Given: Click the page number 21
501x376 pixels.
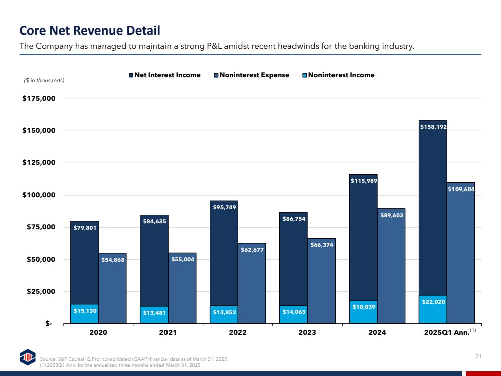Looking at the screenshot, I should 478,356.
